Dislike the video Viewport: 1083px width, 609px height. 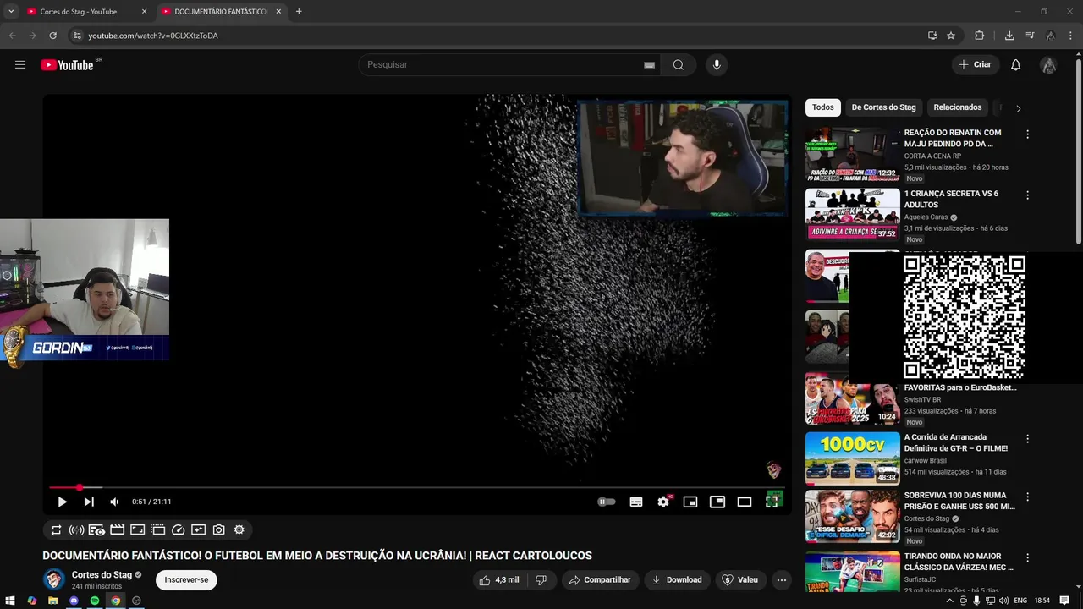point(541,580)
